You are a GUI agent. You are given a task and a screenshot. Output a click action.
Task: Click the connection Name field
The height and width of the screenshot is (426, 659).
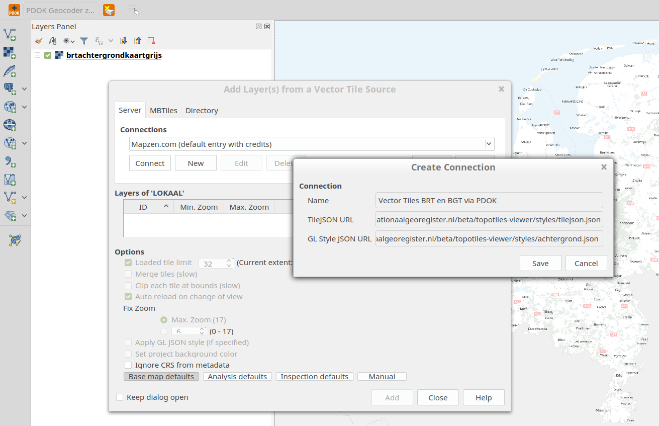(x=489, y=200)
